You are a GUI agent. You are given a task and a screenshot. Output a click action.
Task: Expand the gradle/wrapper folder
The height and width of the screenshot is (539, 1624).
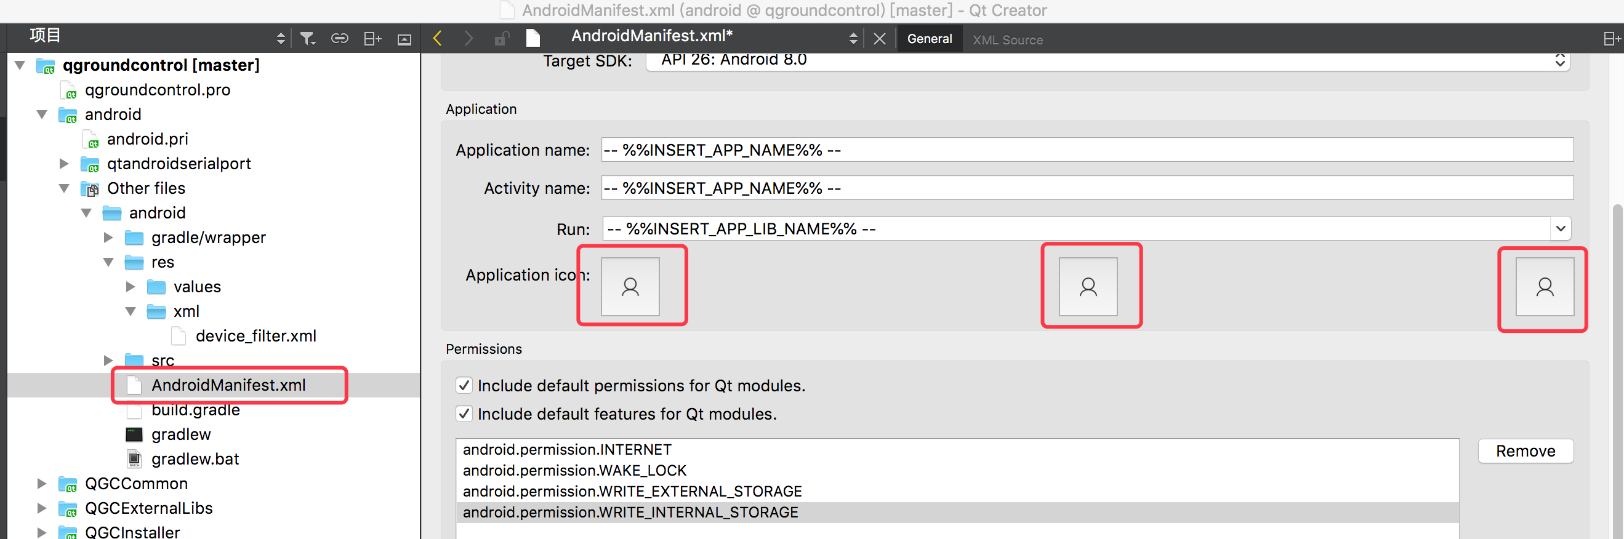(108, 237)
